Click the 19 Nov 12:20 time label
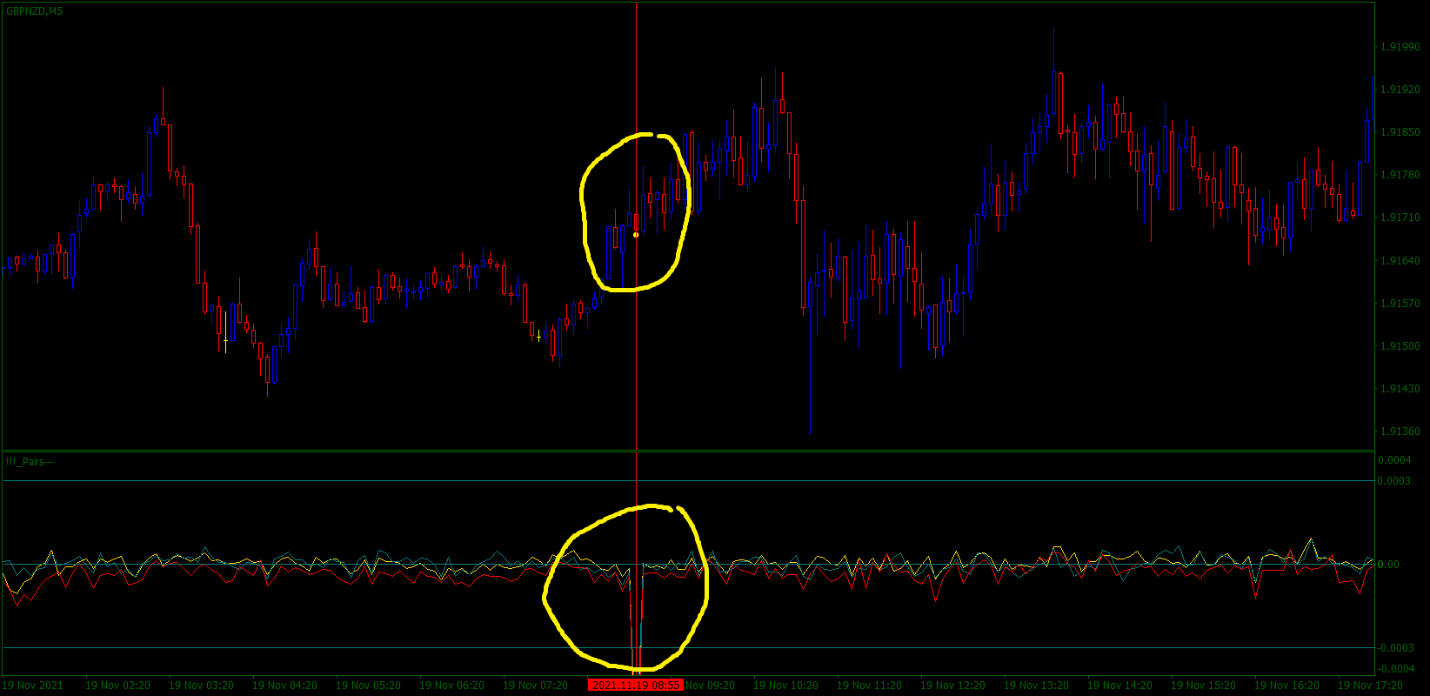The width and height of the screenshot is (1430, 696). 952,686
